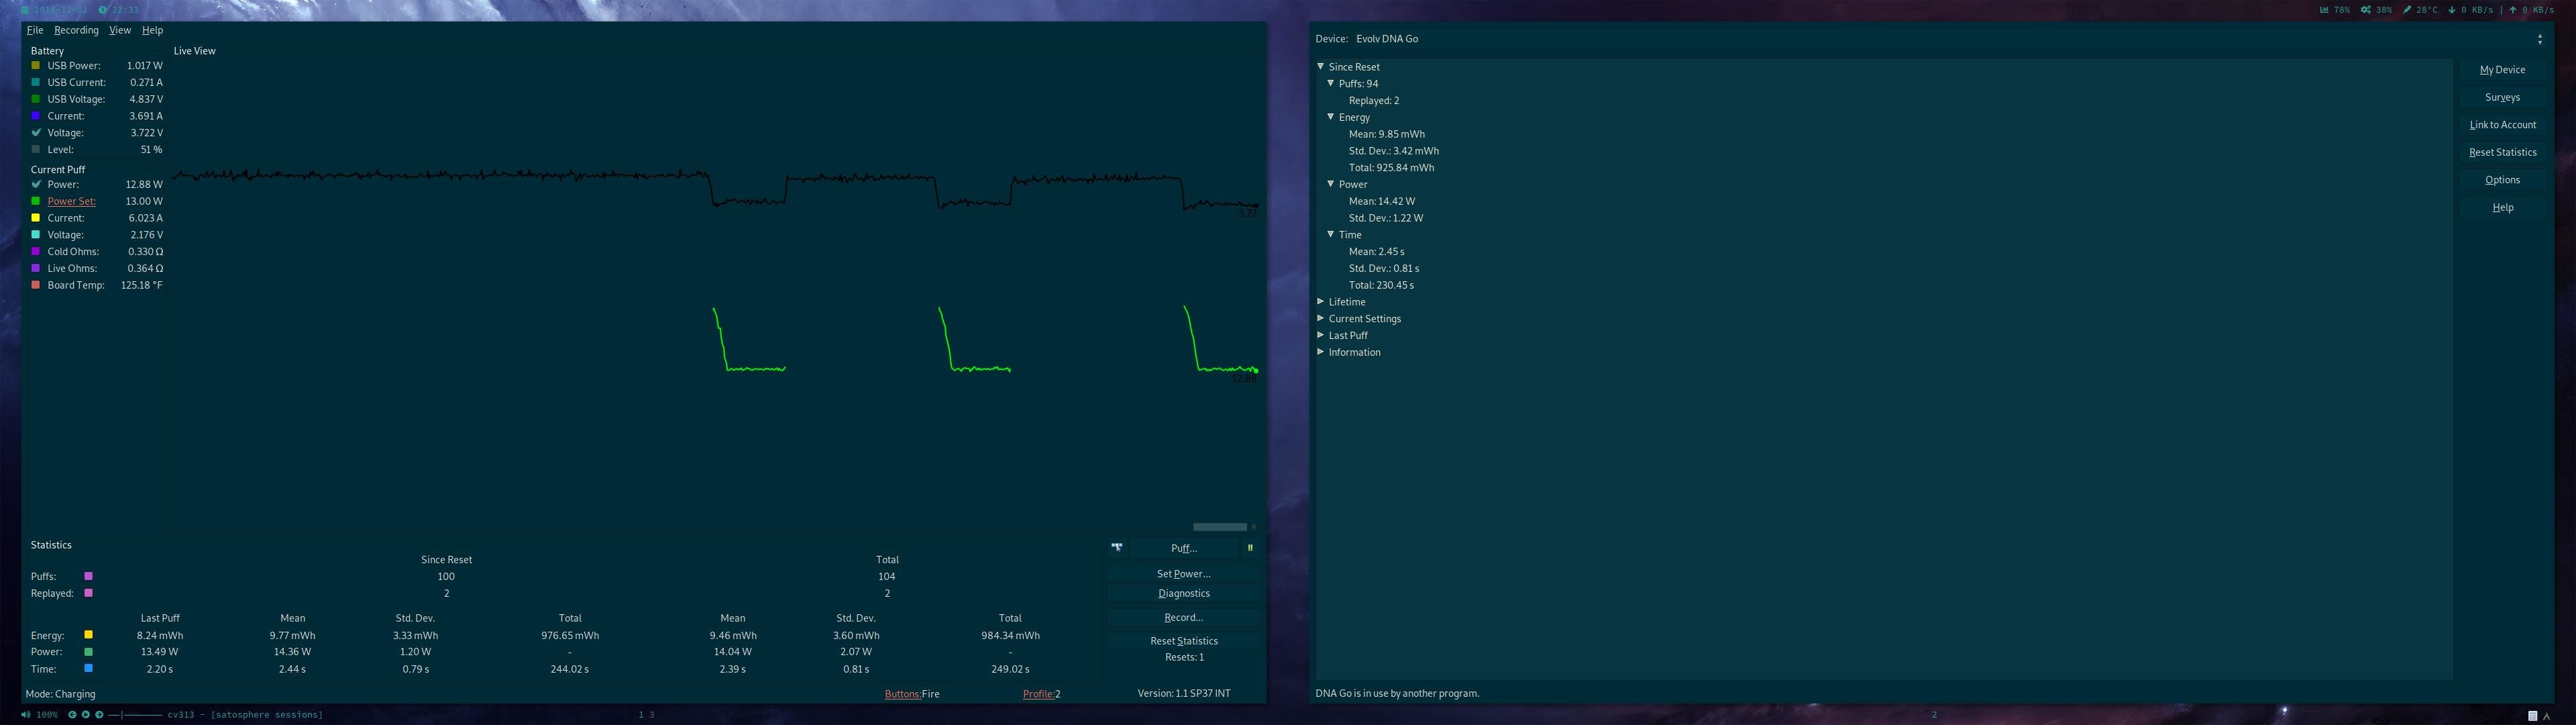The width and height of the screenshot is (2576, 725).
Task: Toggle the Board Temp color swatch
Action: pyautogui.click(x=36, y=285)
